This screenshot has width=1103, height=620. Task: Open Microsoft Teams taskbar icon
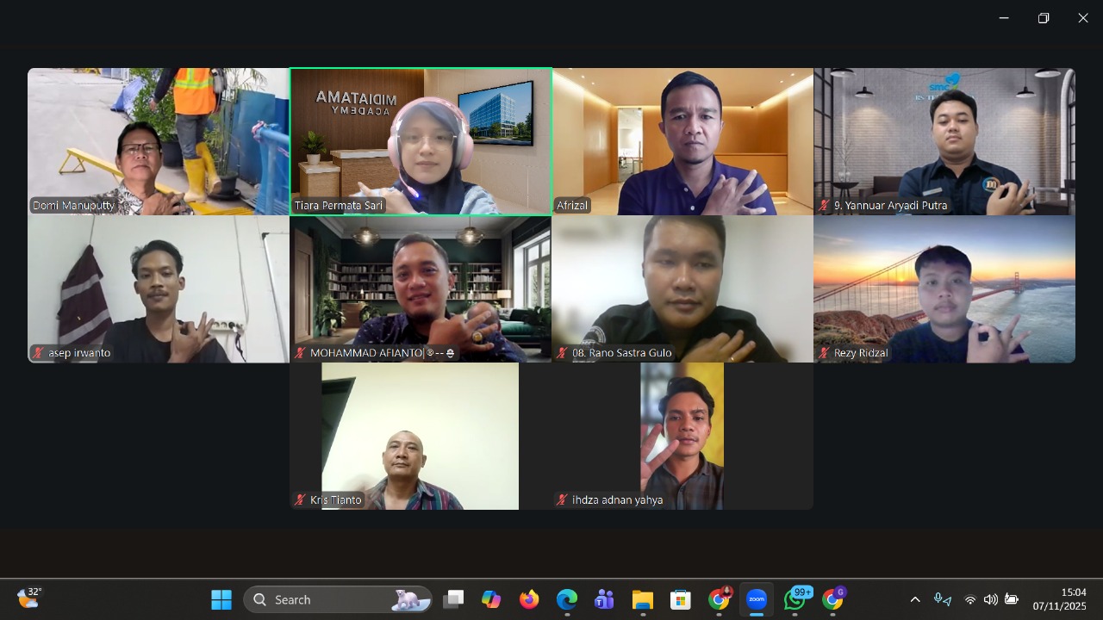tap(604, 599)
